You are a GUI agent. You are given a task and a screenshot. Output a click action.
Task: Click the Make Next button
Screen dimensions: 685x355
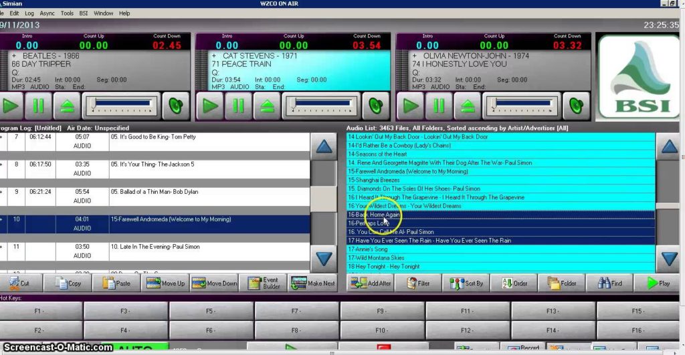click(313, 283)
